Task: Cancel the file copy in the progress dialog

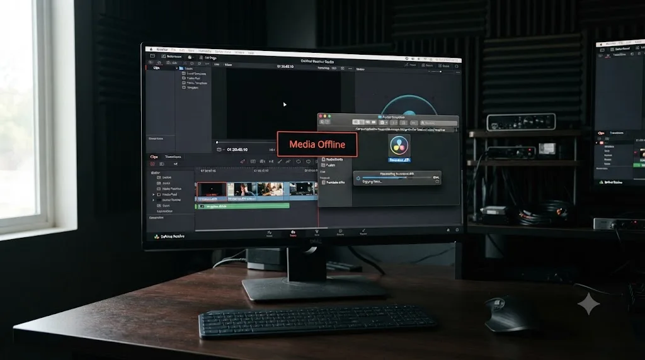Action: (437, 181)
